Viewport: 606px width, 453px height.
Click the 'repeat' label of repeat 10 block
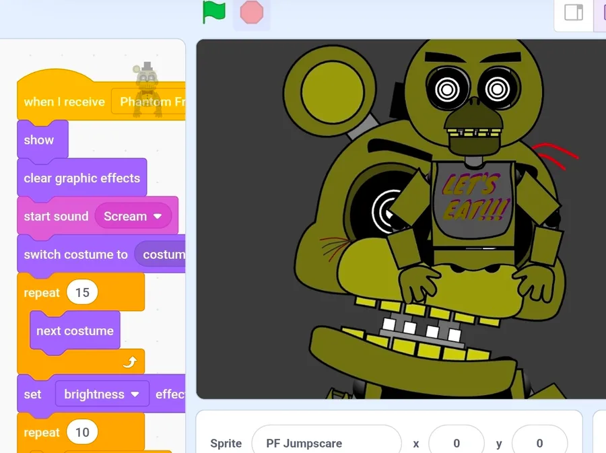pyautogui.click(x=42, y=433)
